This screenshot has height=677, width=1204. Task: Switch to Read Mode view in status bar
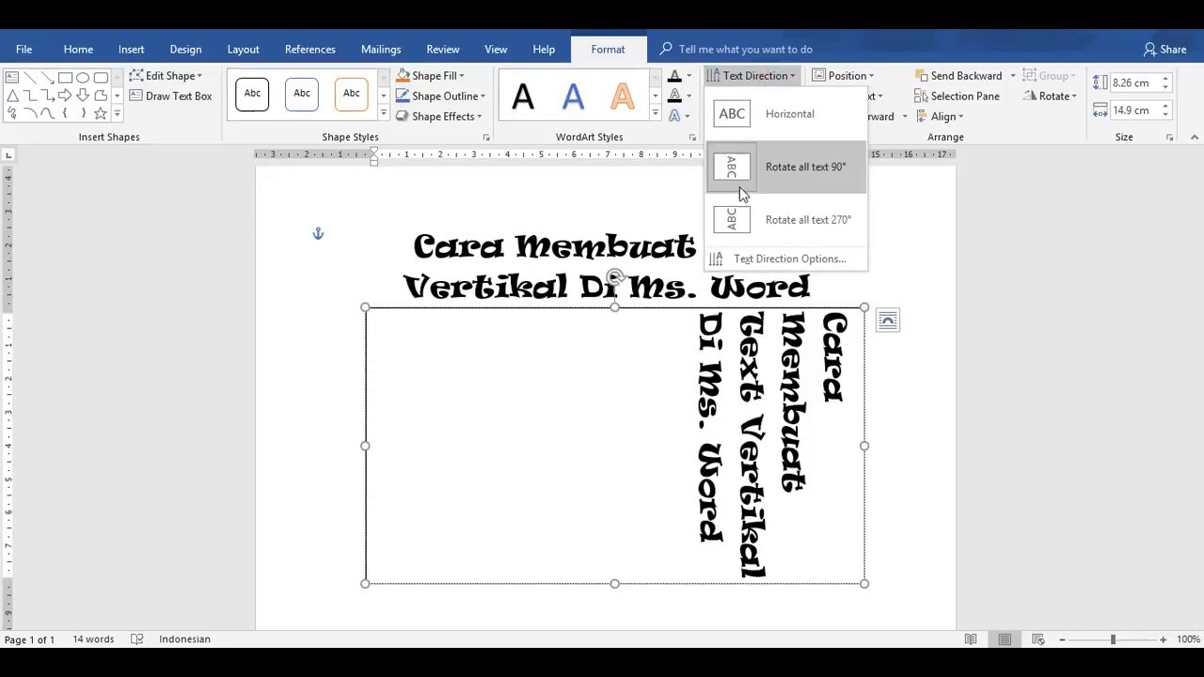tap(971, 639)
